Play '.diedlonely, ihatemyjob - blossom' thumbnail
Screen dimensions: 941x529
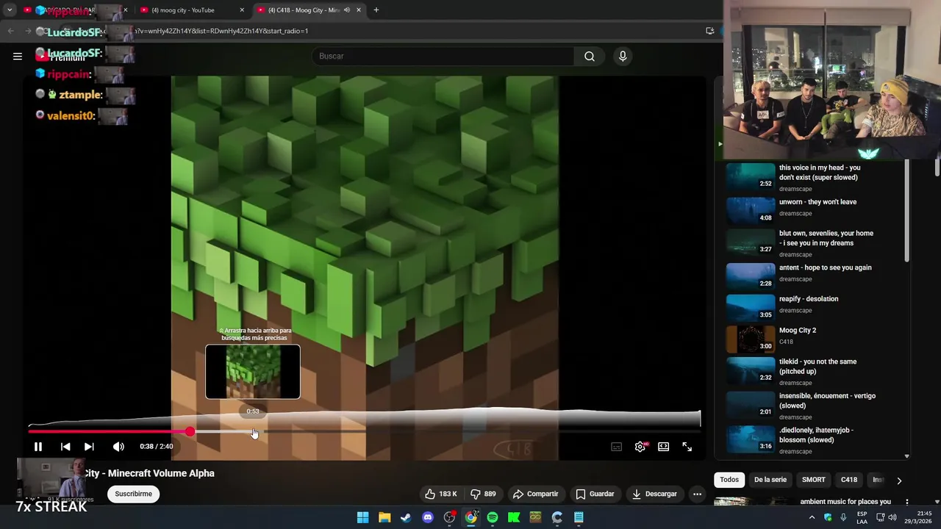coord(751,439)
